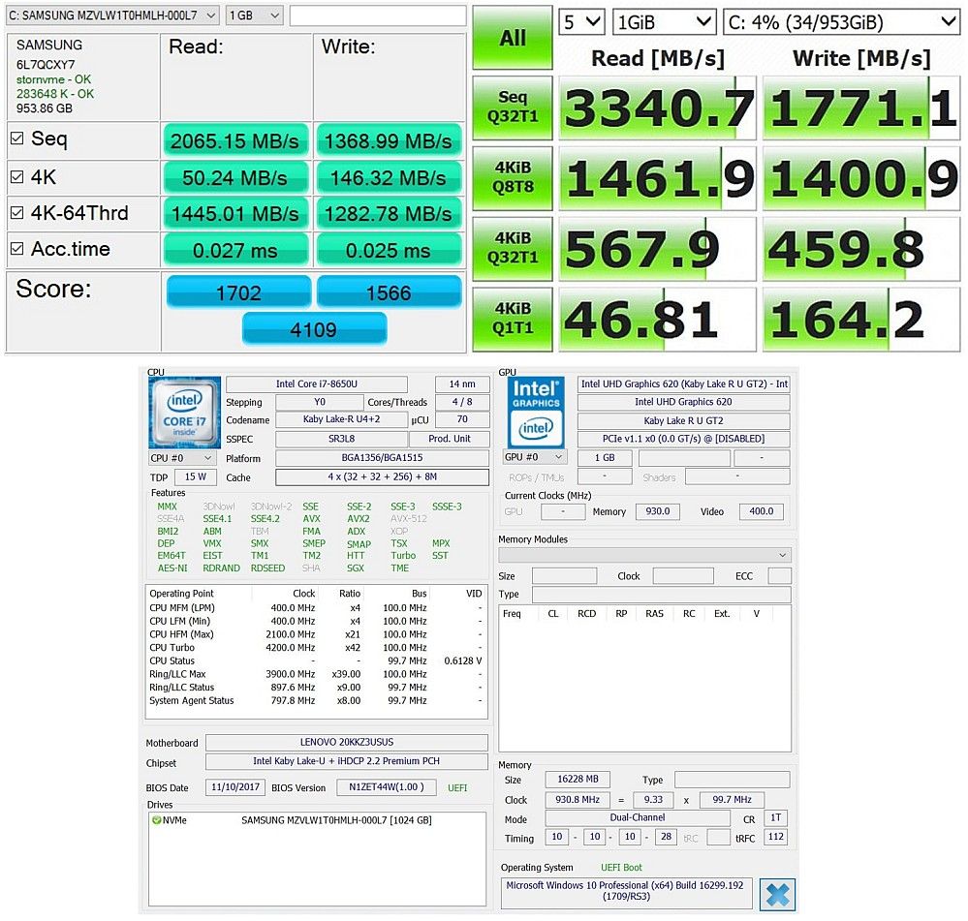Click the Seq read bar 2065.15 MB/s
The image size is (968, 921).
(x=235, y=141)
